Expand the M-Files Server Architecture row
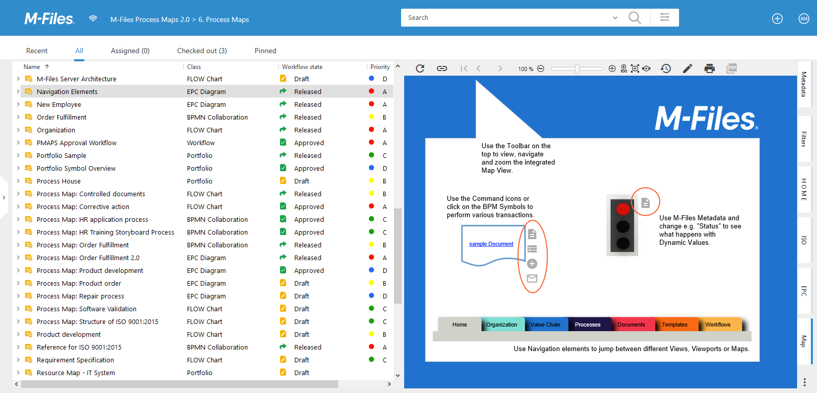 18,79
